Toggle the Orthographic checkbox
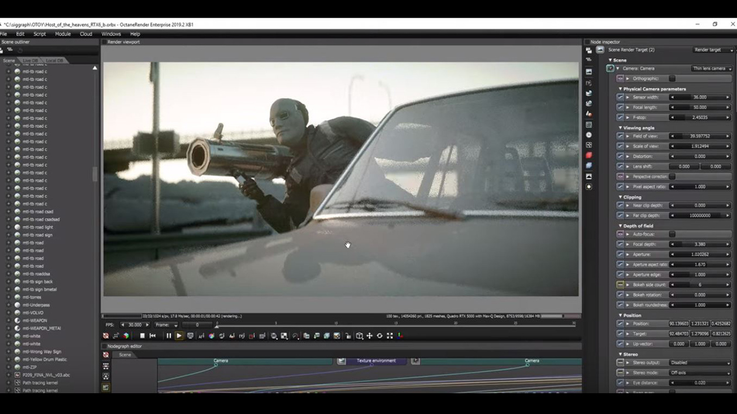Image resolution: width=737 pixels, height=414 pixels. coord(672,78)
